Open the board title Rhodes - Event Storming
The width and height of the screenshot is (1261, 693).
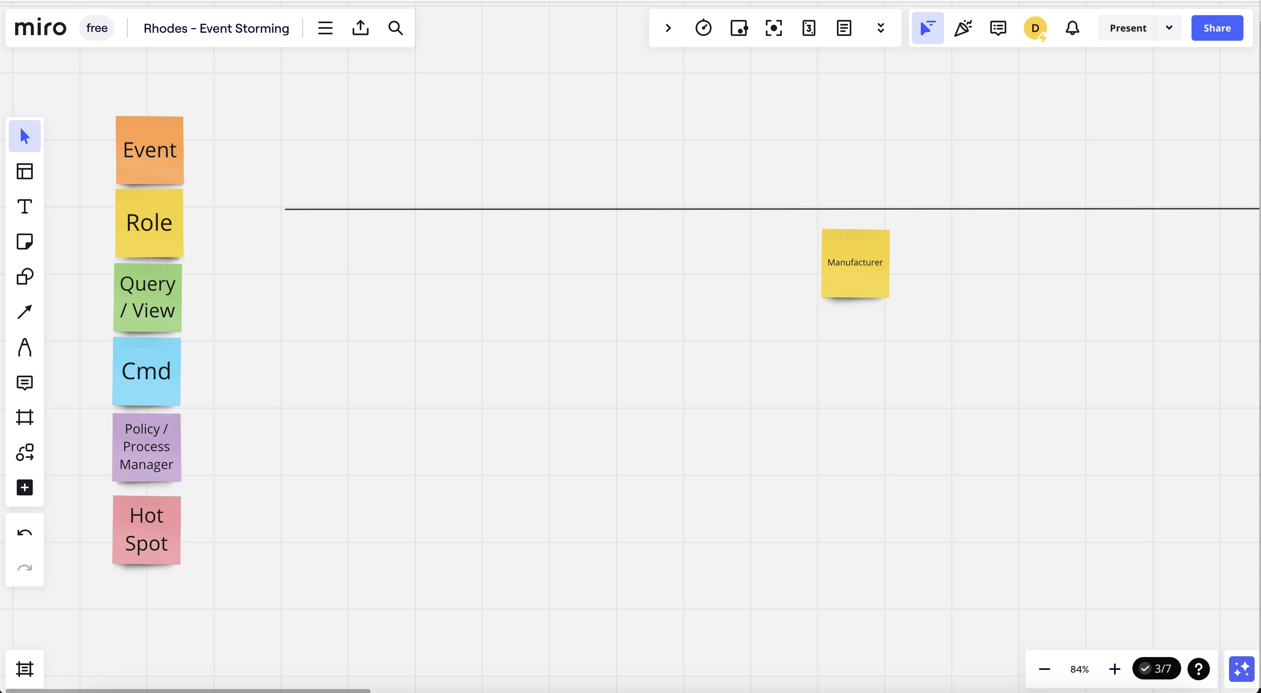point(216,28)
